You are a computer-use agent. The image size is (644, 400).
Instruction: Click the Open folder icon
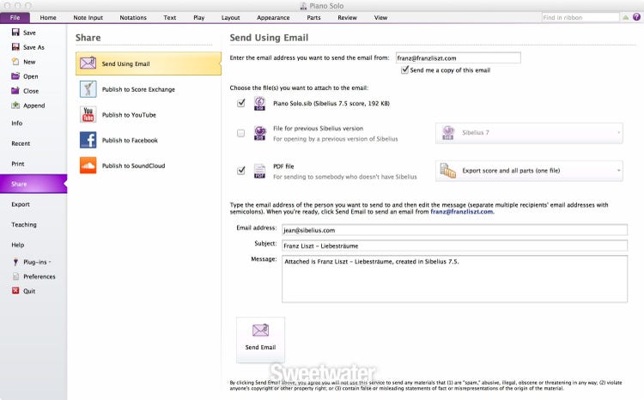click(x=15, y=76)
